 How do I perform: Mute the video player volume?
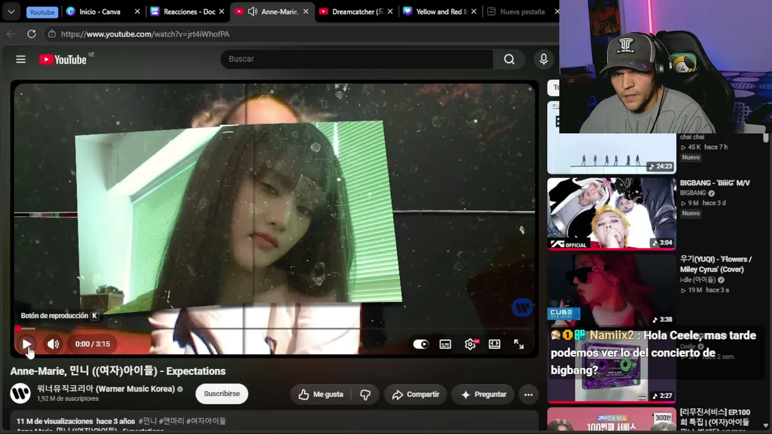coord(53,344)
